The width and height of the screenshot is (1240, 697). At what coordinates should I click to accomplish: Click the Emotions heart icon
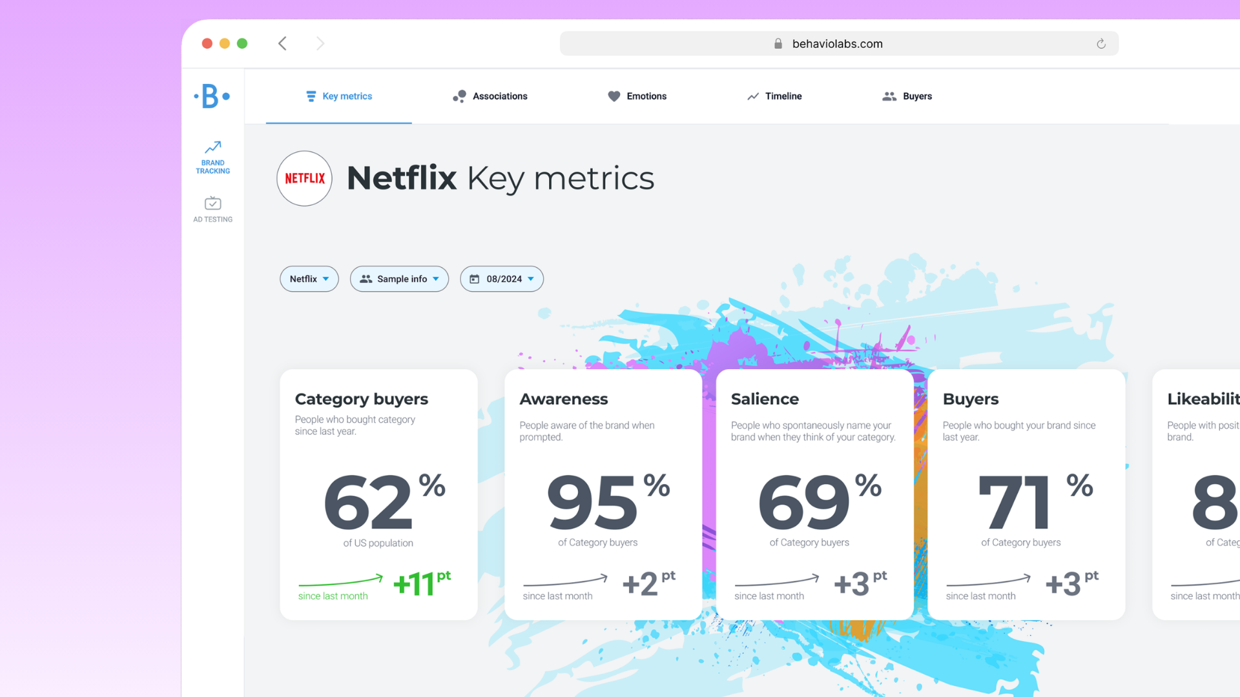614,96
